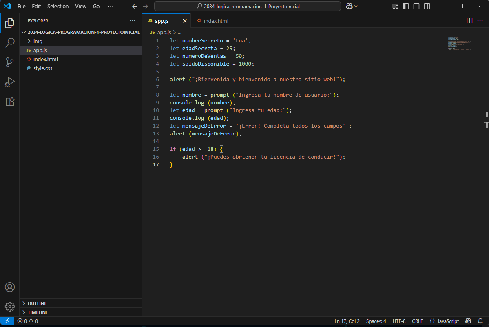The width and height of the screenshot is (489, 327).
Task: Click saldoDisponible on line 4
Action: coord(206,64)
